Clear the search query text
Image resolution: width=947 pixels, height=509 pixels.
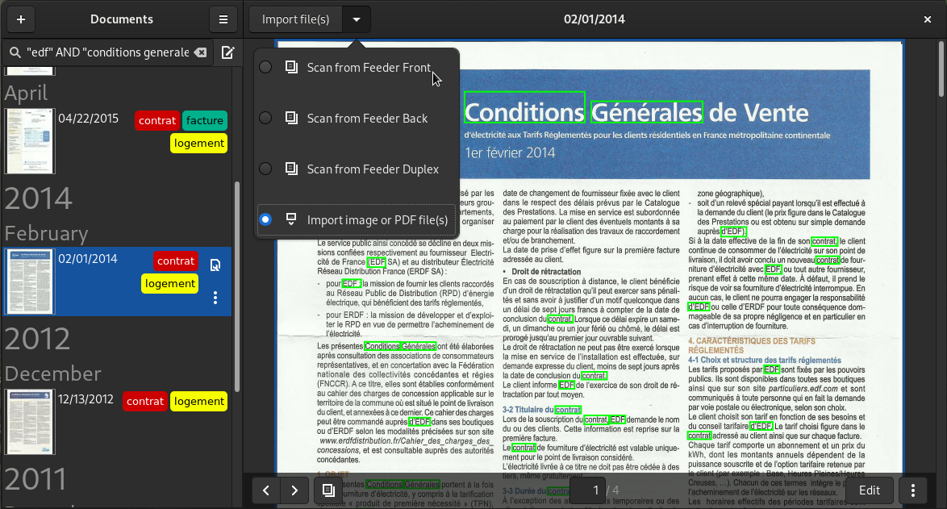point(200,52)
